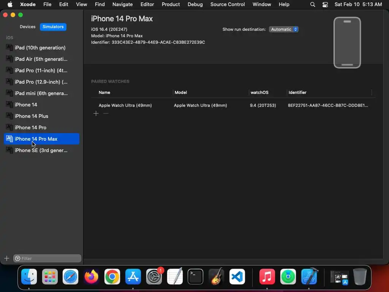Image resolution: width=389 pixels, height=292 pixels.
Task: Open Visual Studio Code from the Dock
Action: pos(237,277)
